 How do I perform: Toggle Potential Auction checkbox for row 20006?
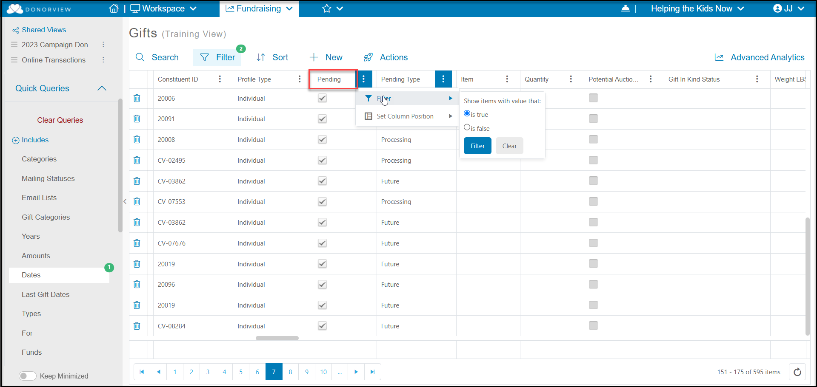594,98
